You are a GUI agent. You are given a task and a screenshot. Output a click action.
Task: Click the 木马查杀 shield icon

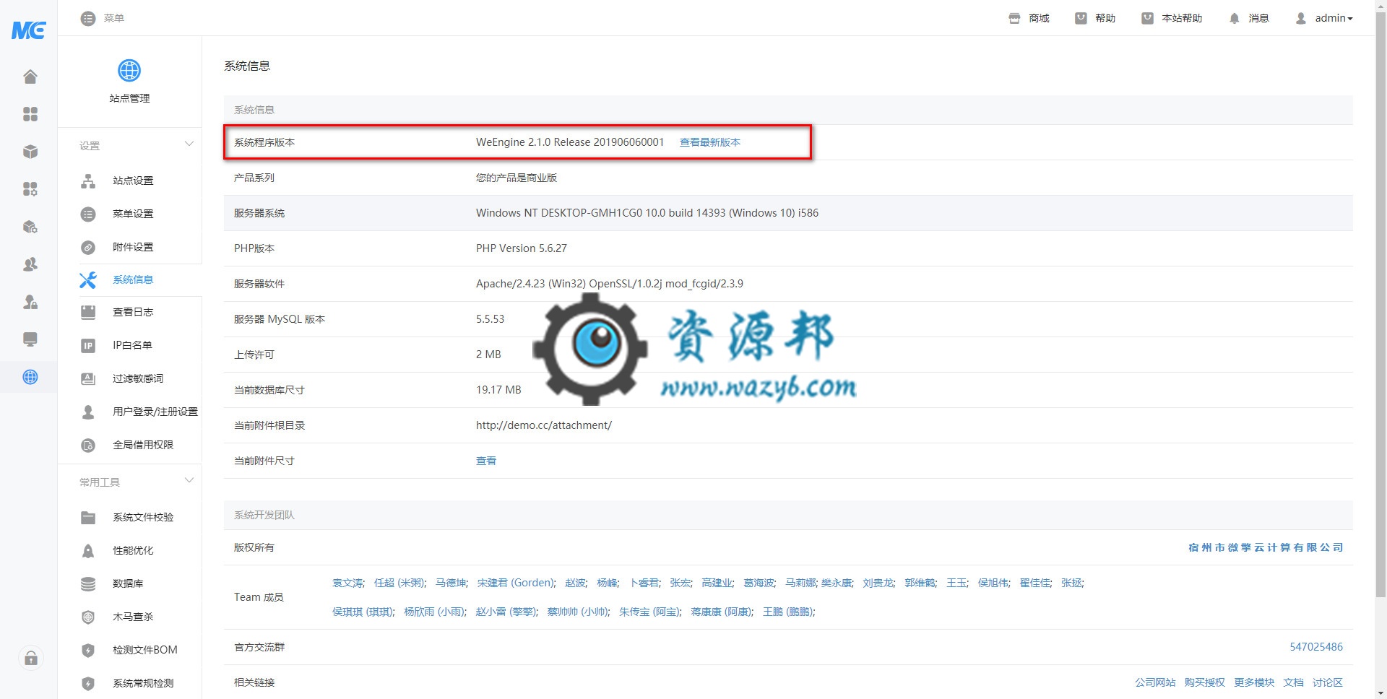(88, 617)
